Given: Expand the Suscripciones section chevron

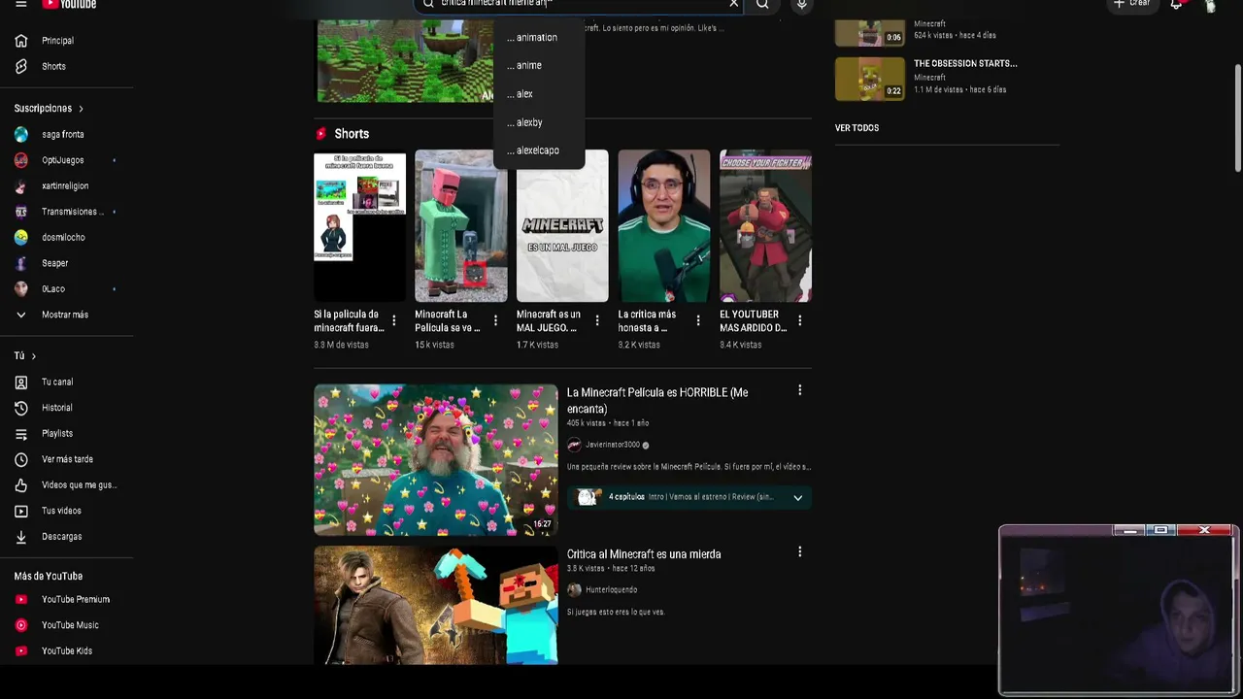Looking at the screenshot, I should pos(81,109).
